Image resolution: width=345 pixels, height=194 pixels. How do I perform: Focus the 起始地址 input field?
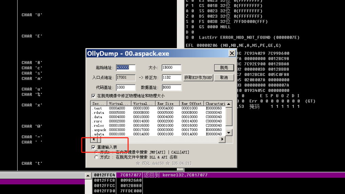click(x=126, y=67)
